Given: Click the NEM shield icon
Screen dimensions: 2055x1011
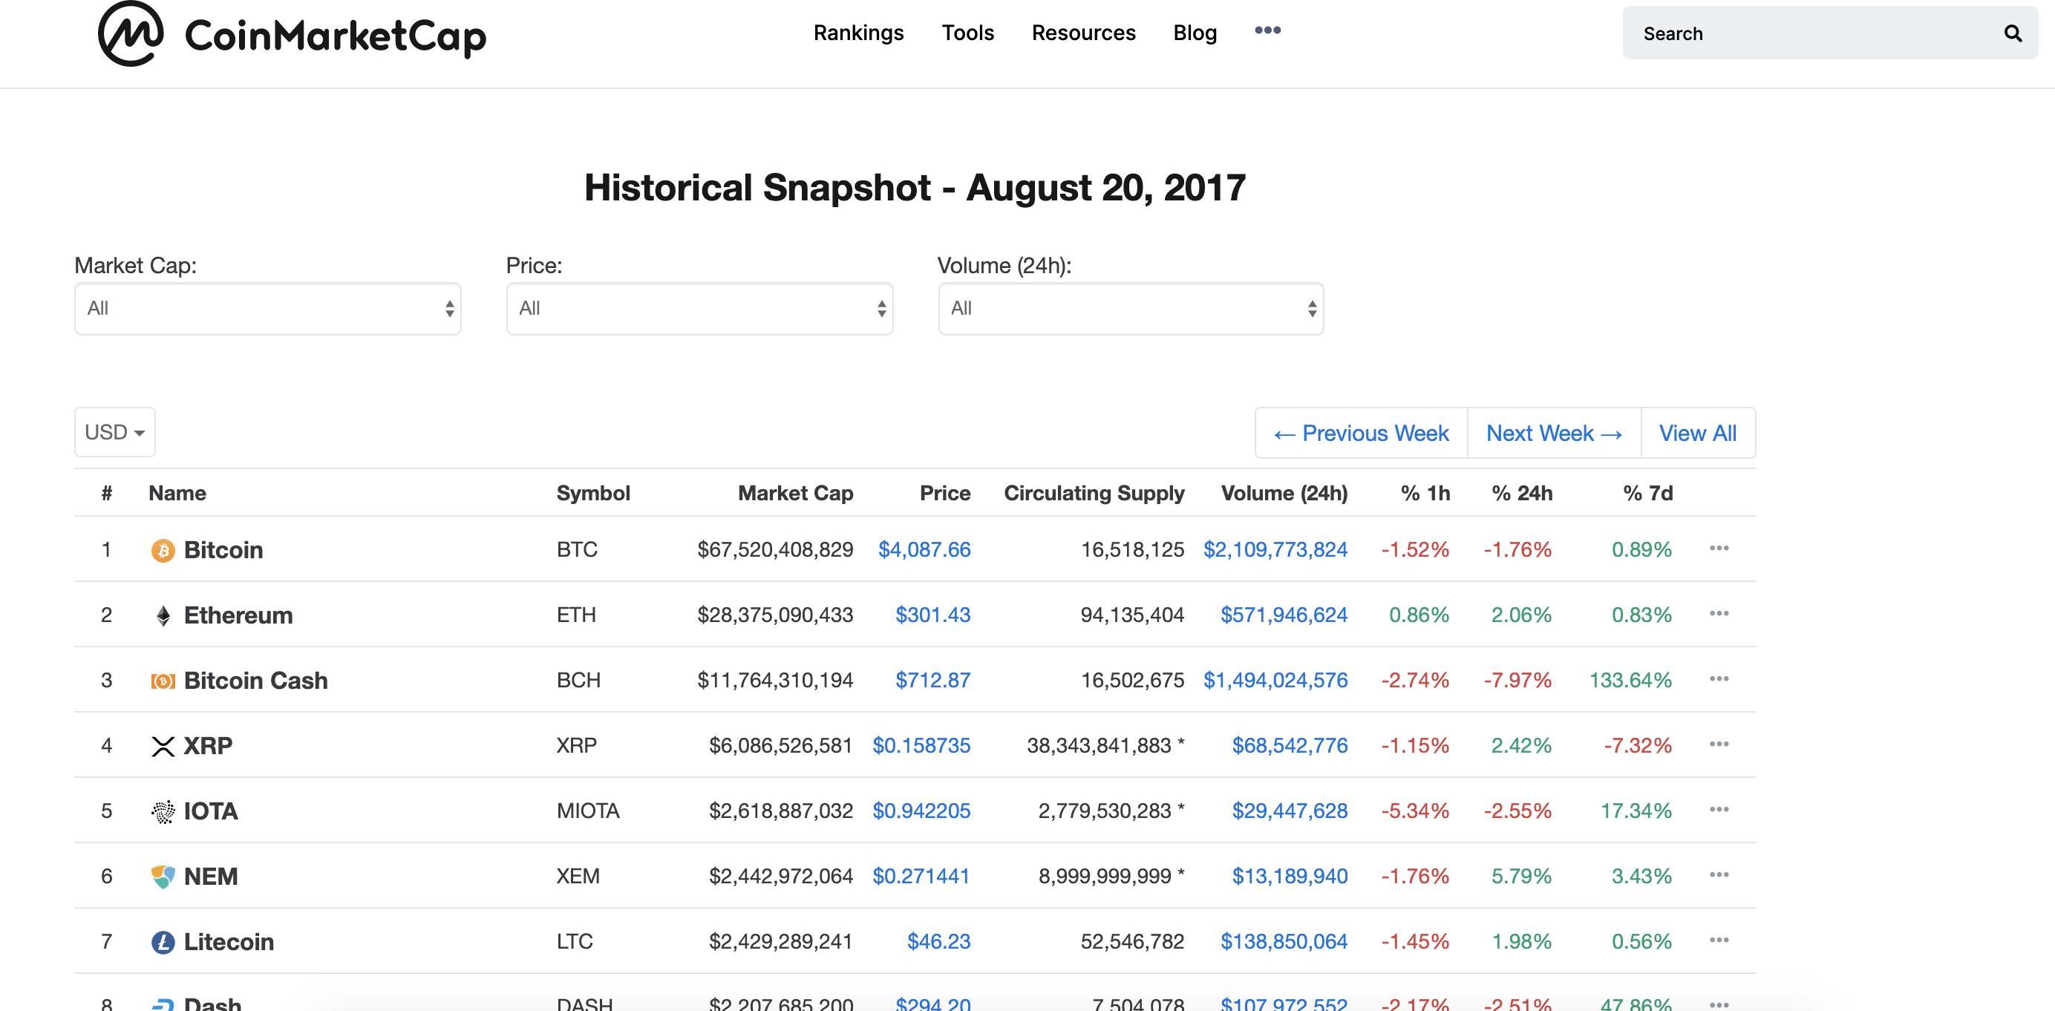Looking at the screenshot, I should (x=163, y=877).
